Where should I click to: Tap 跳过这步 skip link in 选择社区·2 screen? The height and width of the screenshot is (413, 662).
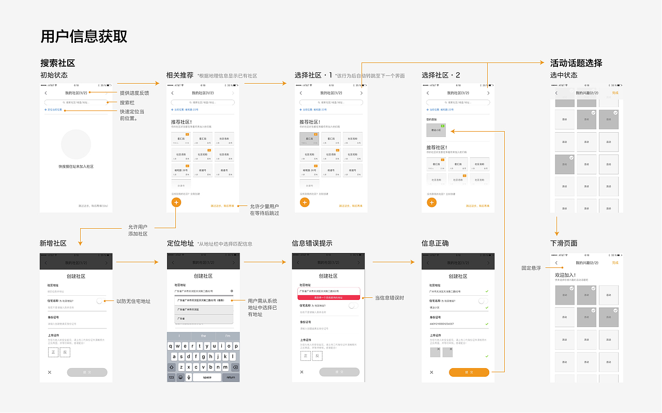tap(478, 205)
